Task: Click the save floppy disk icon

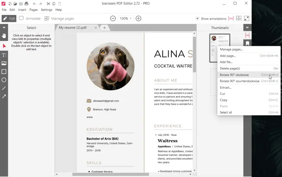Action: (21, 4)
